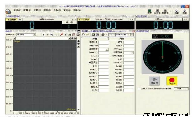Image resolution: width=192 pixels, height=117 pixels.
Task: Click the curve panel maximize icon
Action: 79,31
